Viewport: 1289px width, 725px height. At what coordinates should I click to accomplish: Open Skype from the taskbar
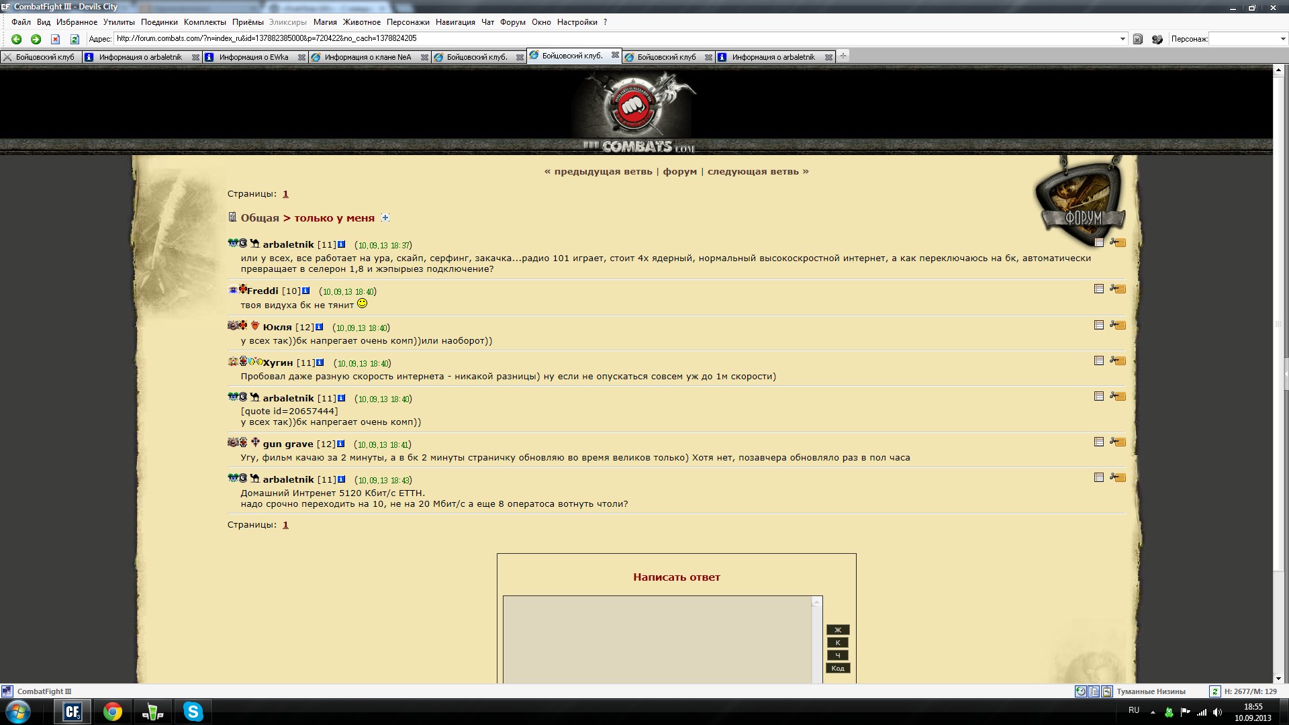[x=193, y=712]
